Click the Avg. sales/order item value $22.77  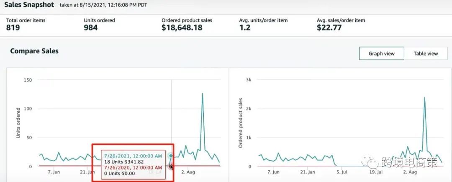click(329, 28)
